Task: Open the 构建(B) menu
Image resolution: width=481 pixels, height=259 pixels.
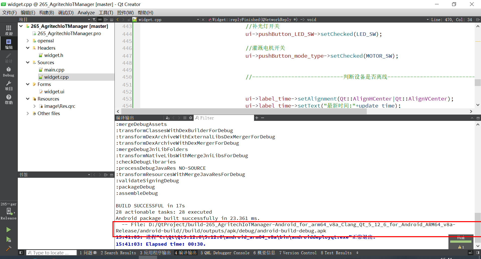Action: 47,13
